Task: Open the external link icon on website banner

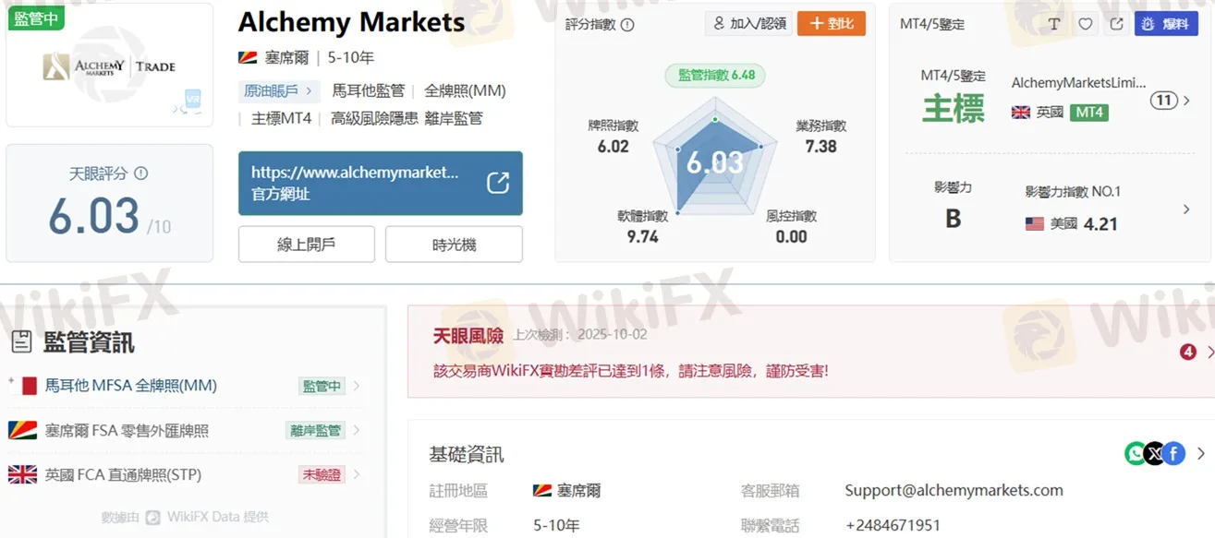Action: tap(498, 183)
